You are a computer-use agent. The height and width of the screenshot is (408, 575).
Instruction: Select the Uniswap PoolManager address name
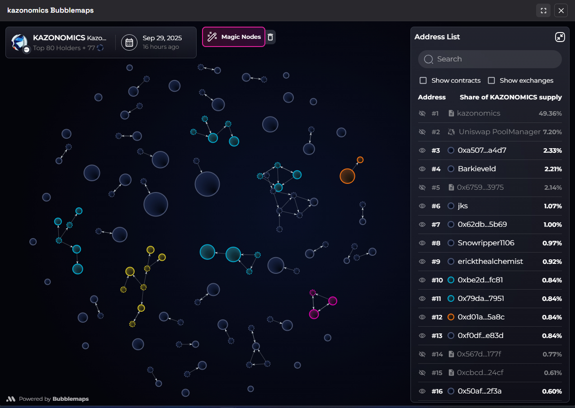pyautogui.click(x=500, y=132)
